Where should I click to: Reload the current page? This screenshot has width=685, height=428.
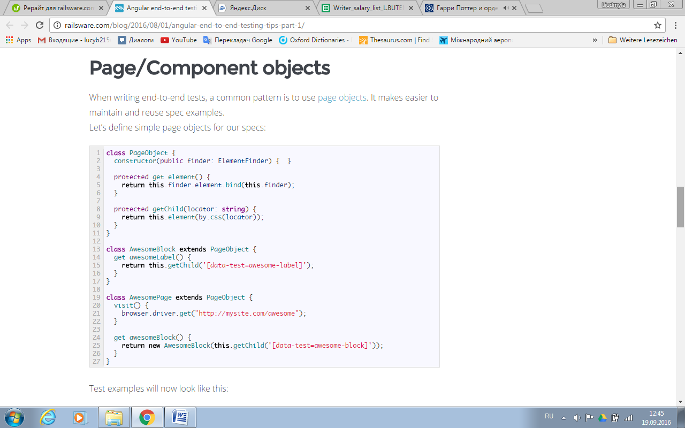point(40,25)
